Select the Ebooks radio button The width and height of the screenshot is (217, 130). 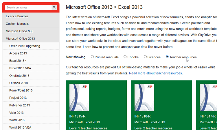pos(125,57)
